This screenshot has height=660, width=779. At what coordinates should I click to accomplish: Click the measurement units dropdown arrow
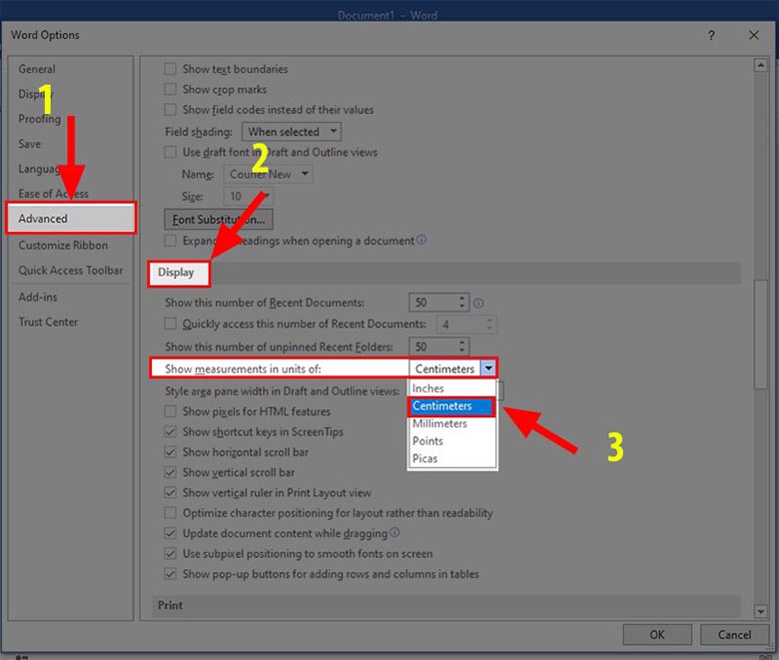tap(487, 368)
